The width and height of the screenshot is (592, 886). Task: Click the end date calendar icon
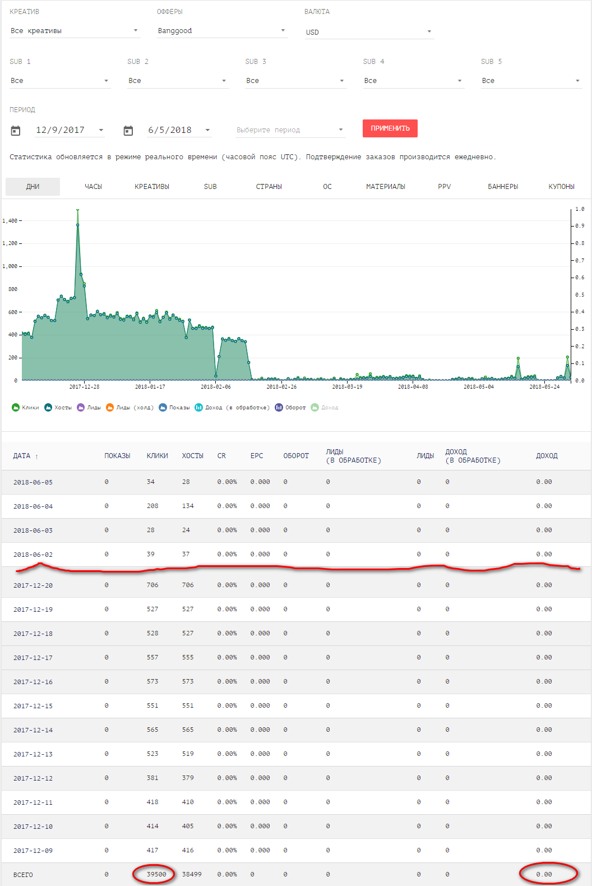coord(128,131)
